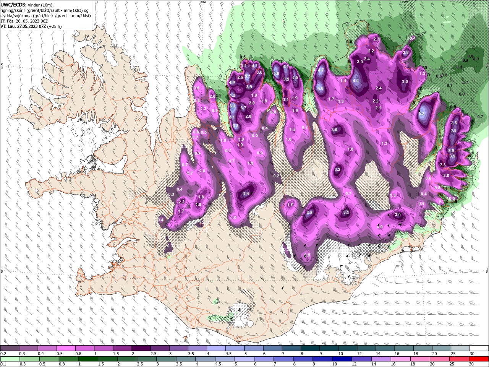Select the red 30 swatch in the rain scale
489x367 pixels.
479,359
